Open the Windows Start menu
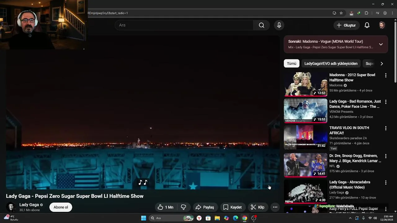 point(143,218)
